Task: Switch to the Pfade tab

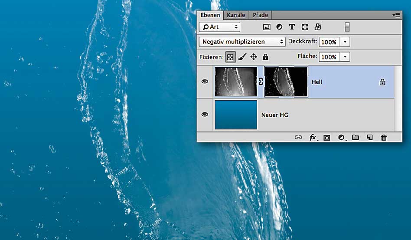Action: [x=260, y=15]
